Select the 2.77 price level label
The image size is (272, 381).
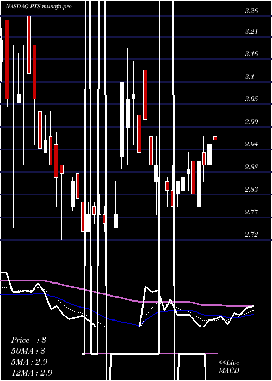(251, 212)
